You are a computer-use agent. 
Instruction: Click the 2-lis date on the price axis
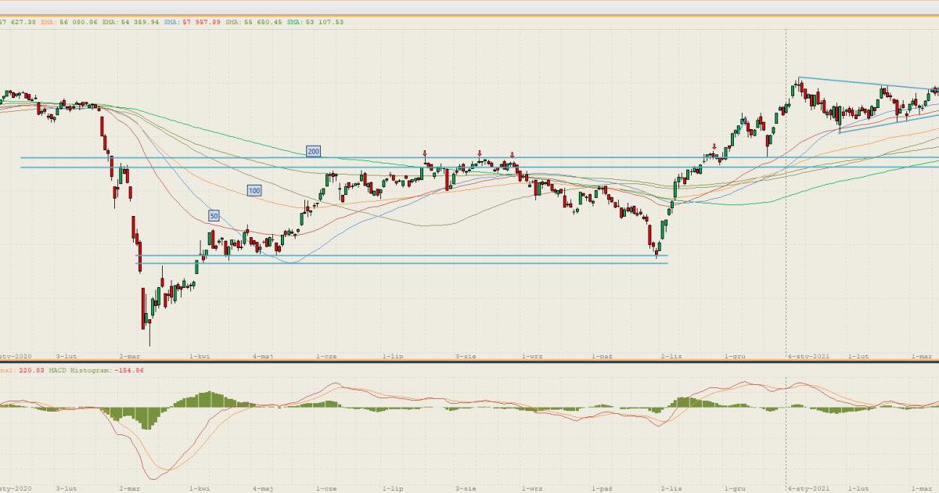[671, 356]
